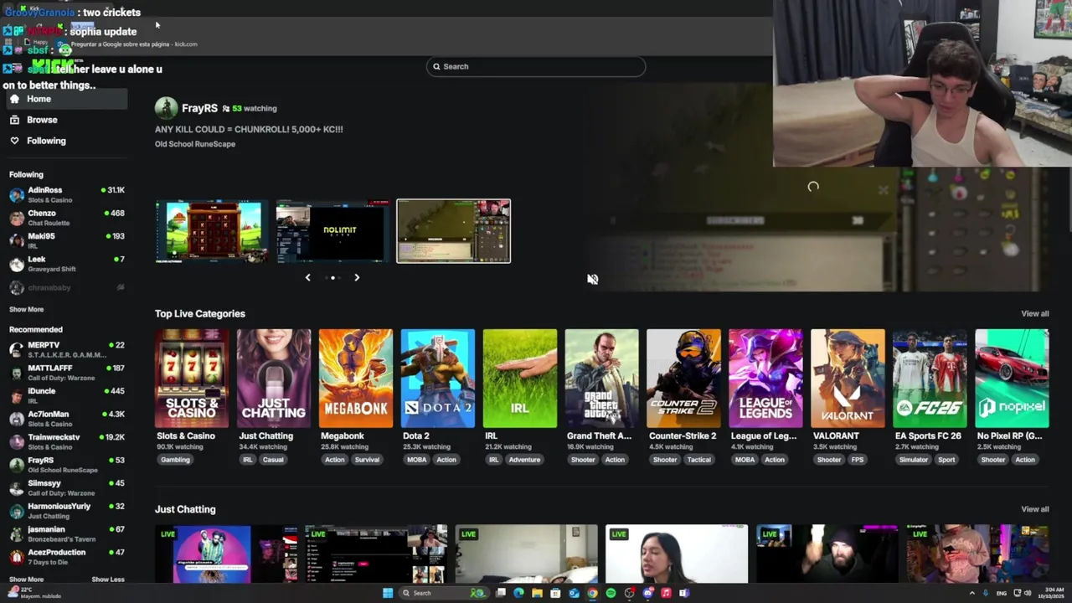Image resolution: width=1072 pixels, height=603 pixels.
Task: Open Maki95 in Following list
Action: pyautogui.click(x=67, y=240)
